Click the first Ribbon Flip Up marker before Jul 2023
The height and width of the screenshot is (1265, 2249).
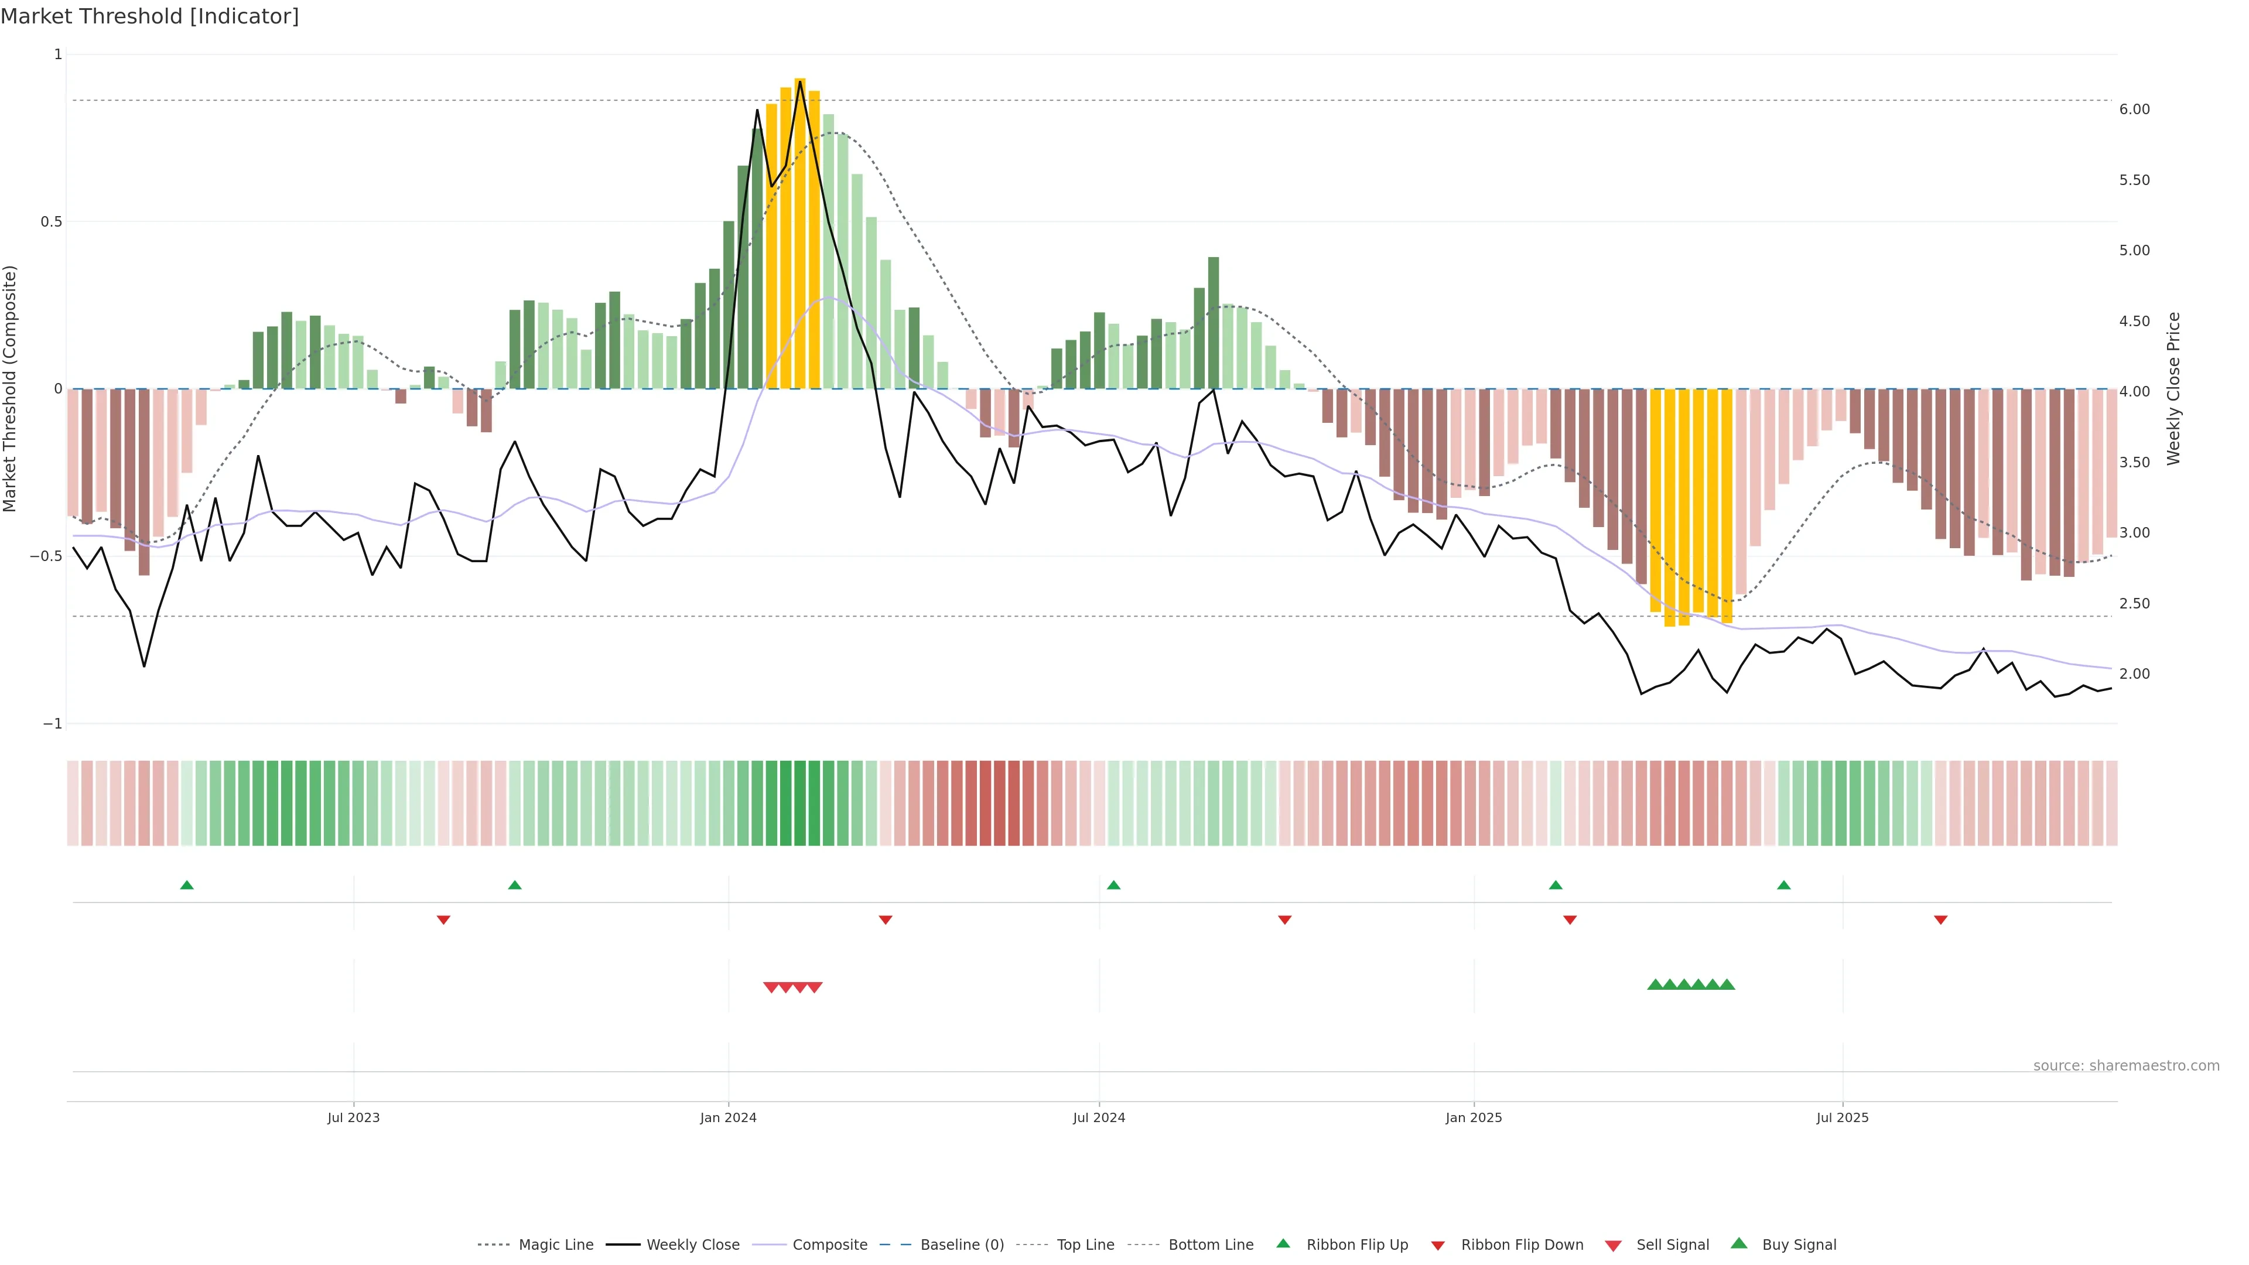187,885
